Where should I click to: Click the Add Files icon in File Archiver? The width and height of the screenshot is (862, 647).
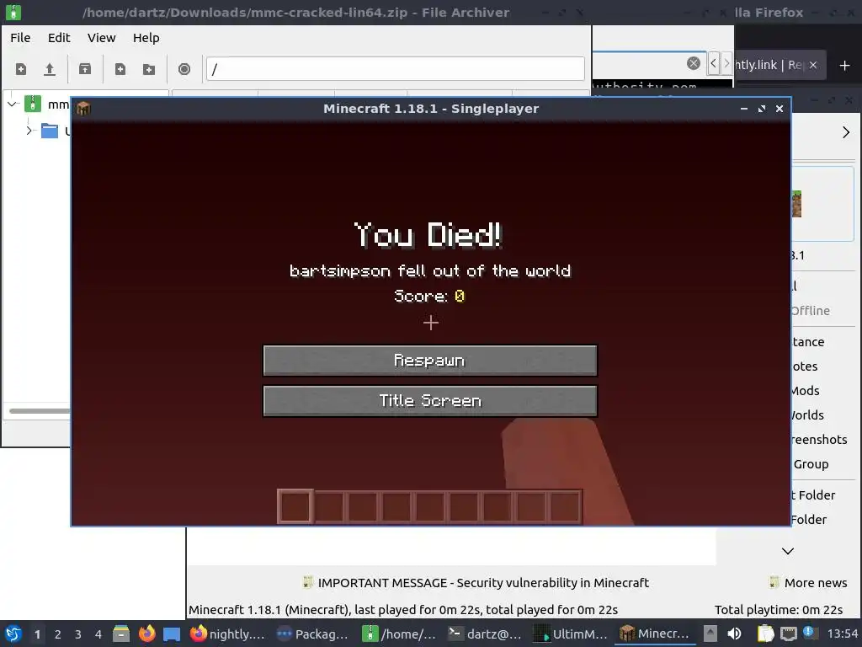[x=120, y=69]
